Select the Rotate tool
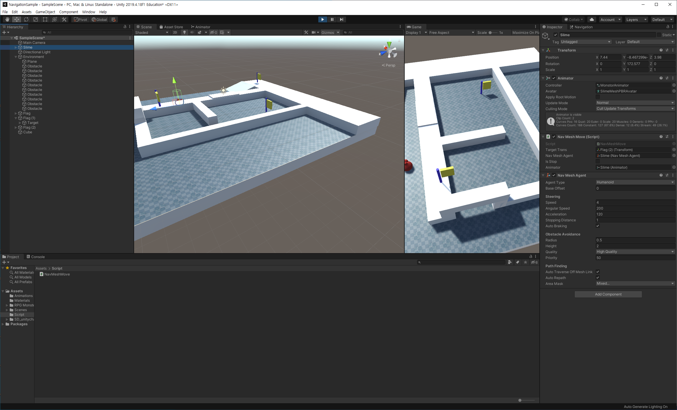677x410 pixels. point(26,19)
